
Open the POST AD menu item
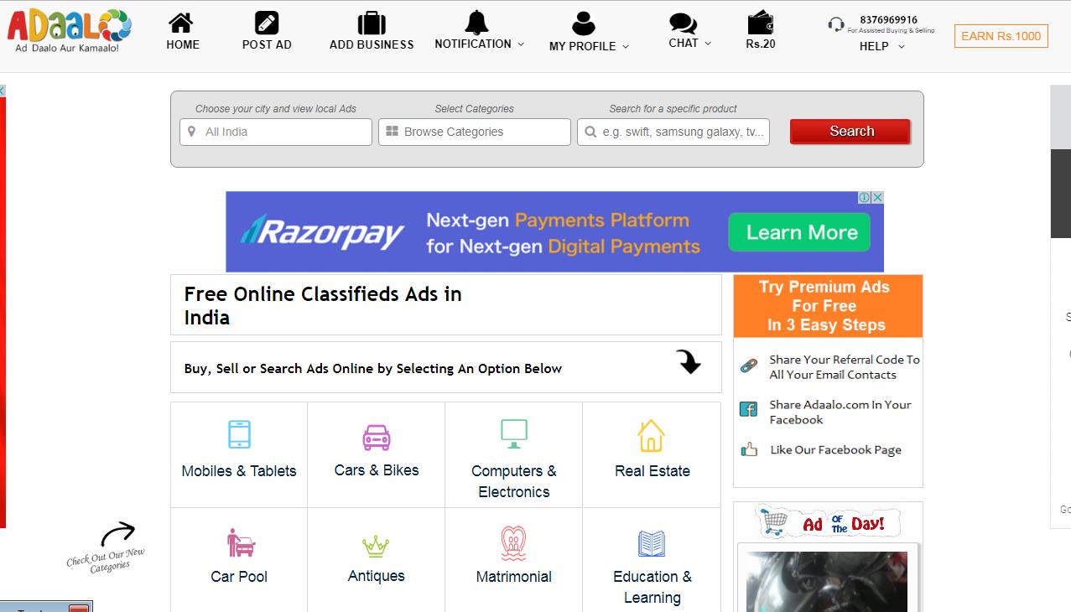[267, 44]
